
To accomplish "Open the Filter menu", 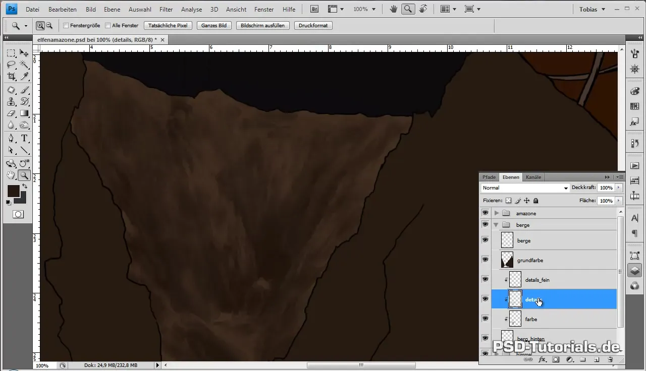I will pyautogui.click(x=166, y=10).
